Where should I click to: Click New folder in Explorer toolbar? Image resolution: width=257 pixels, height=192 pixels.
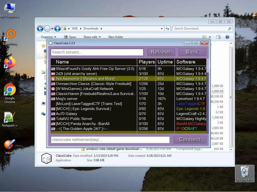pyautogui.click(x=116, y=37)
